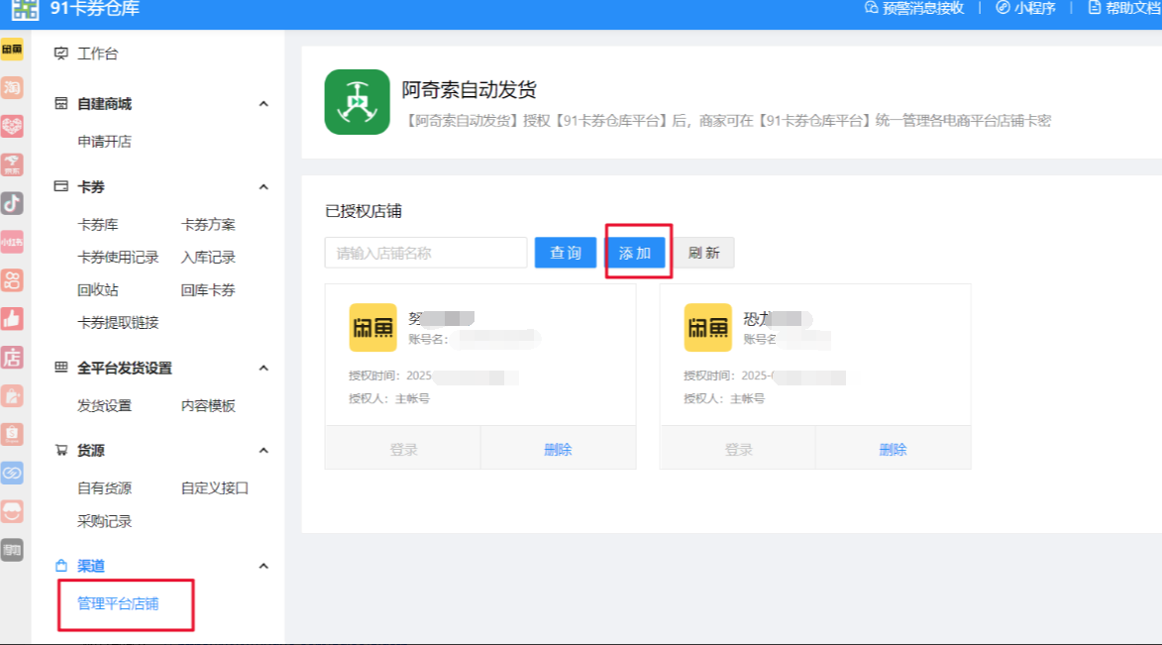
Task: Click the 已授权店铺 heading text
Action: pyautogui.click(x=364, y=211)
